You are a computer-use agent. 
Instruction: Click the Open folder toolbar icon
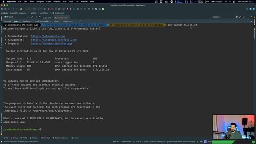coord(2,9)
